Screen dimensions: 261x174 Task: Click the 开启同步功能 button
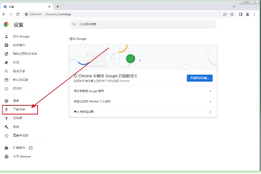click(200, 78)
